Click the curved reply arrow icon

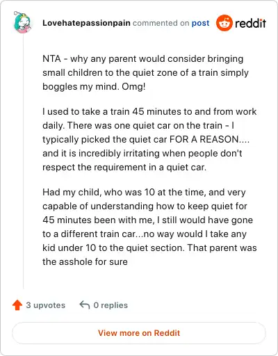coord(85,305)
